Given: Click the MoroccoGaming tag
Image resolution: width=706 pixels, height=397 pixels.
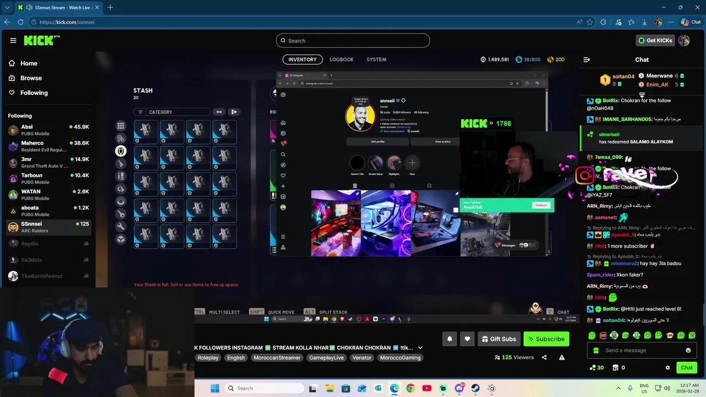Looking at the screenshot, I should 400,358.
